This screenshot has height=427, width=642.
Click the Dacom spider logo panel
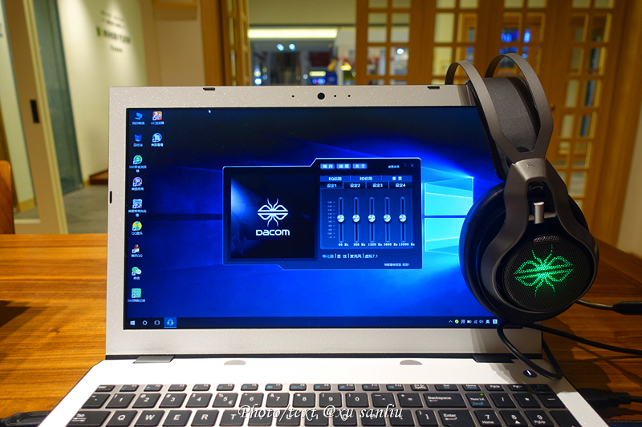pos(272,218)
